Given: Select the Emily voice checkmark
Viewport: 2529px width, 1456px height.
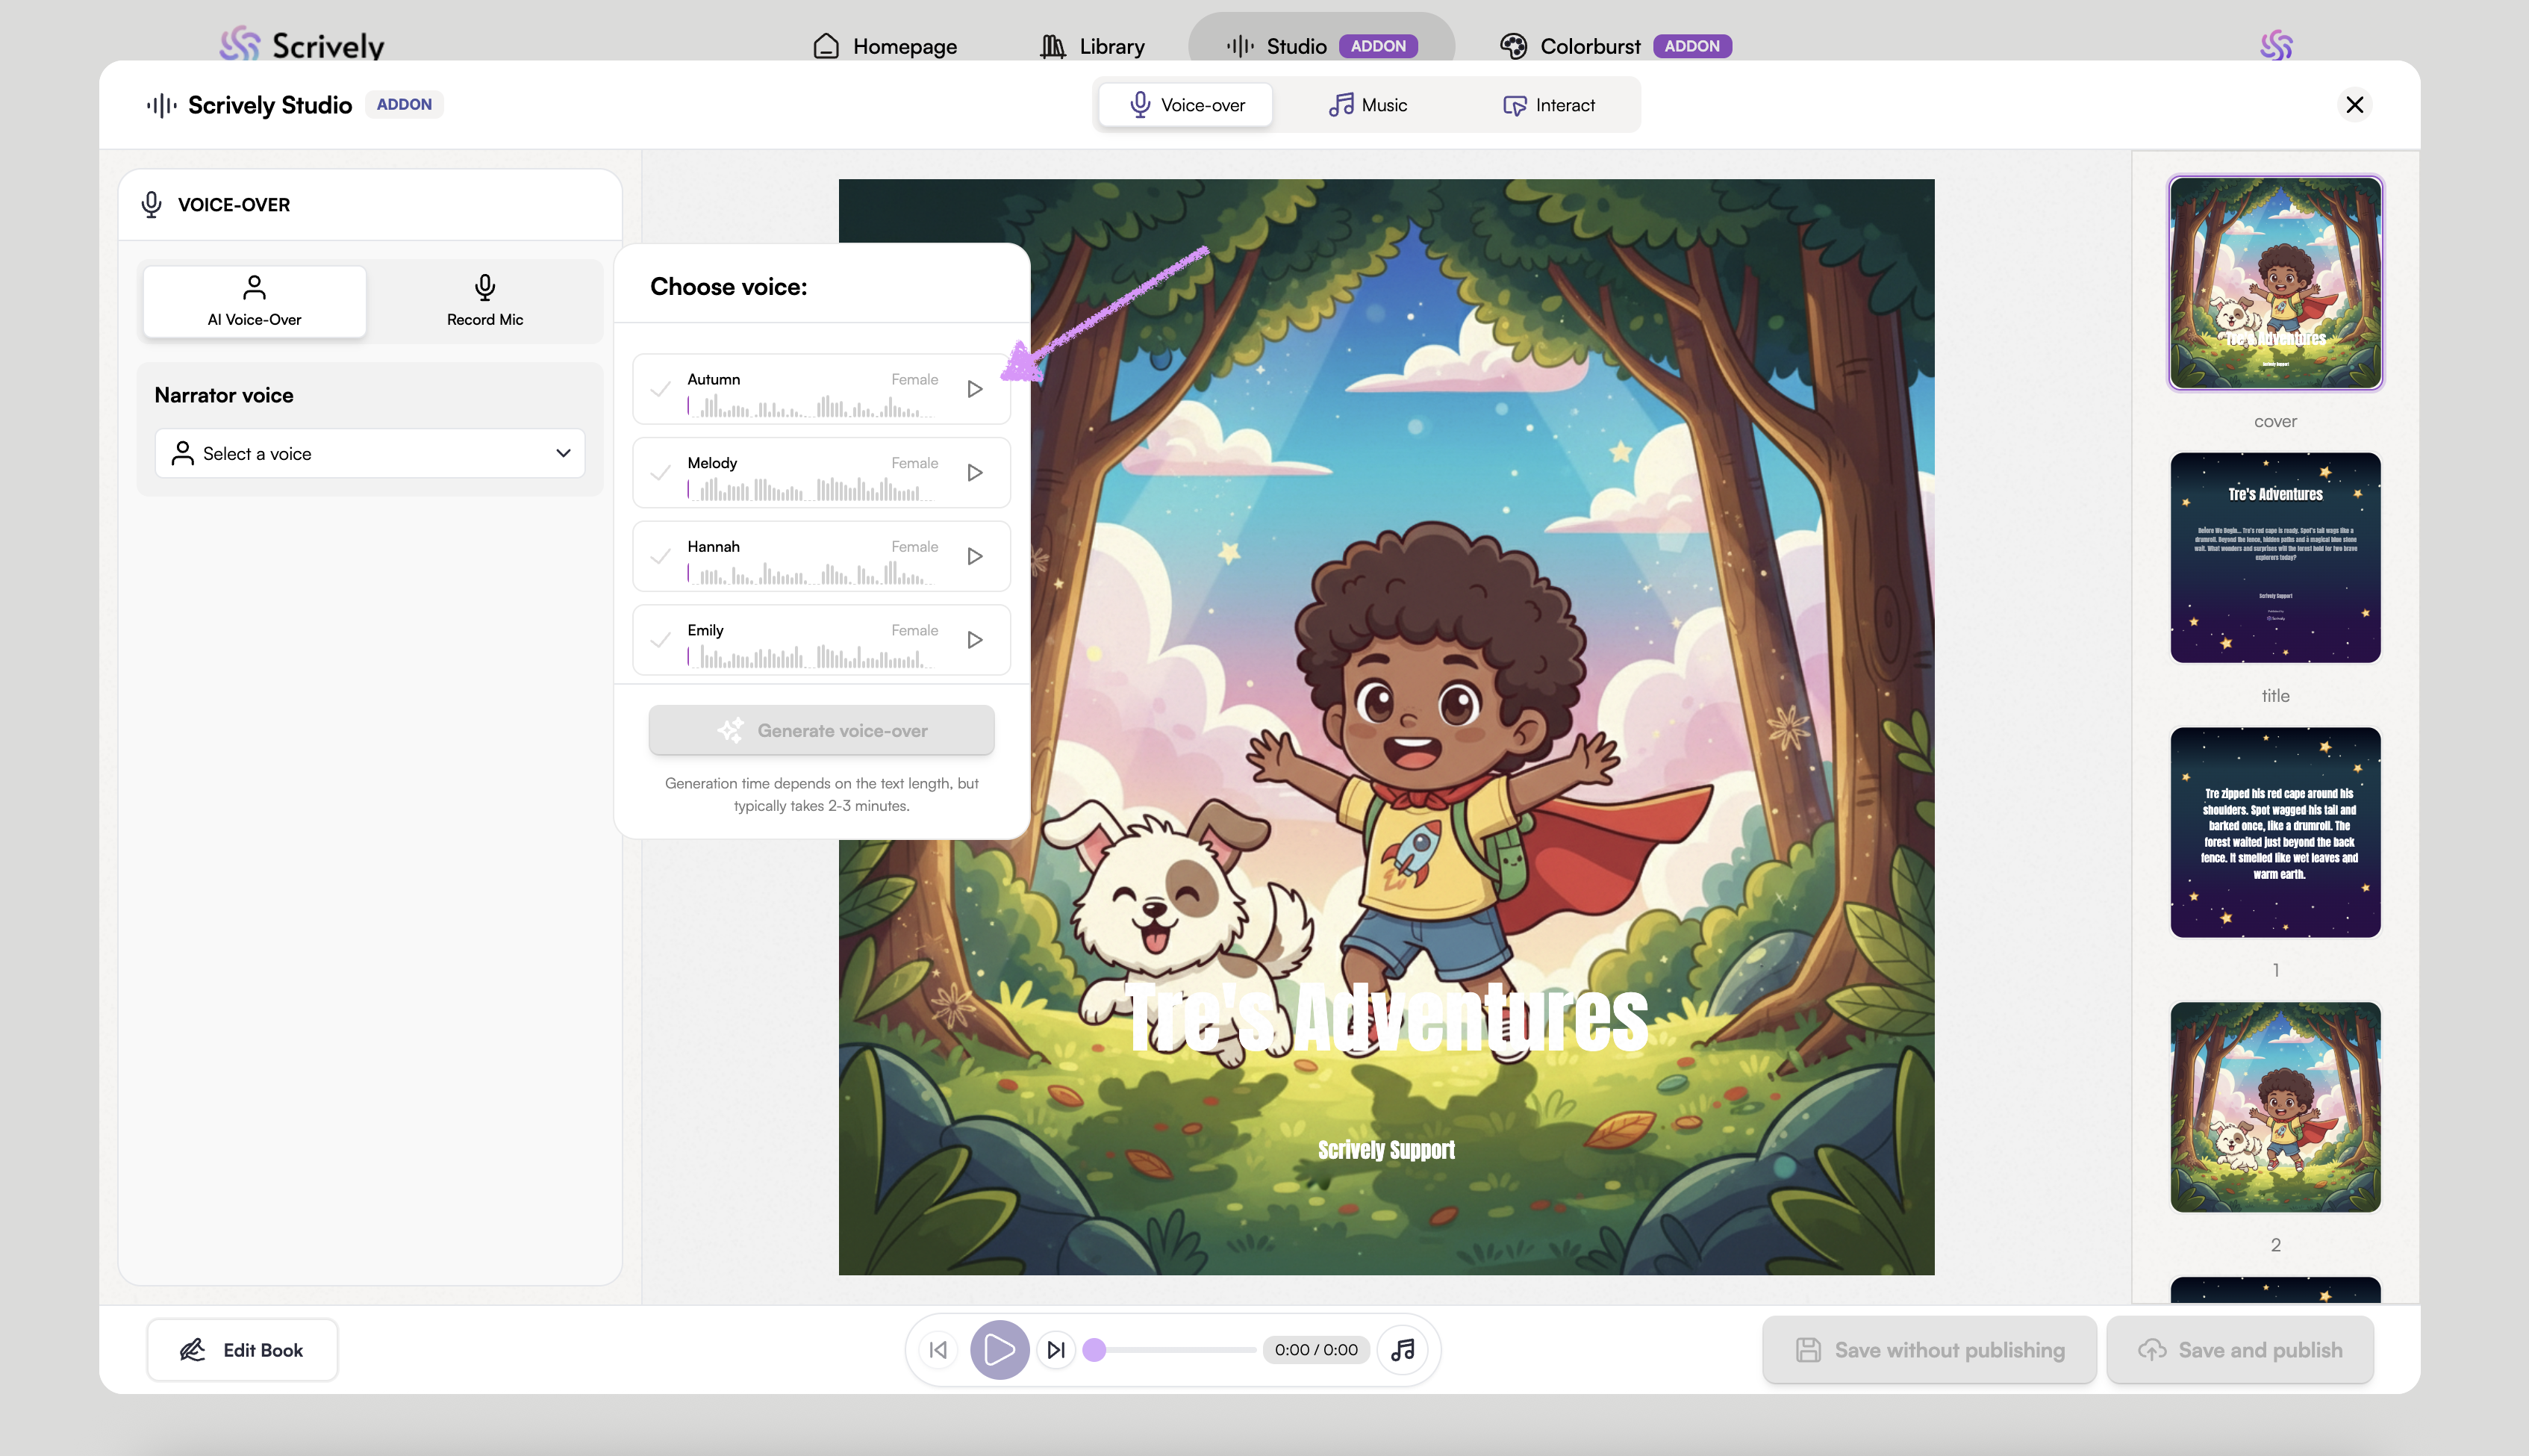Looking at the screenshot, I should tap(660, 640).
